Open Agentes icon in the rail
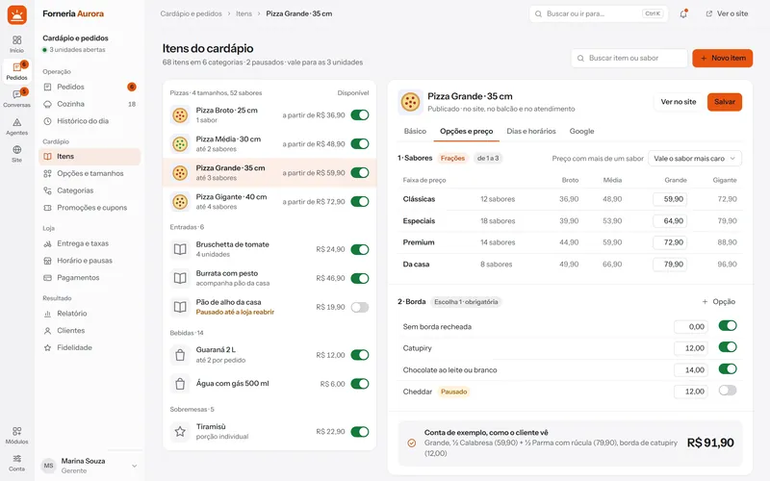Viewport: 770px width, 481px height. tap(16, 126)
